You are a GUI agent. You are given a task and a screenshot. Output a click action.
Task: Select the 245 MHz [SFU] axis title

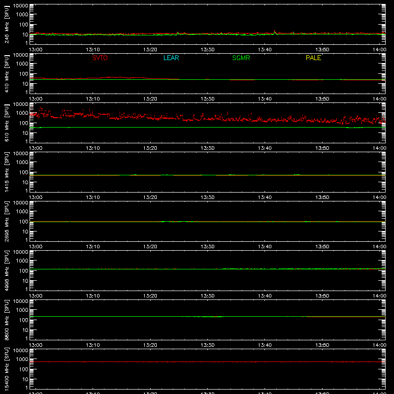point(6,24)
